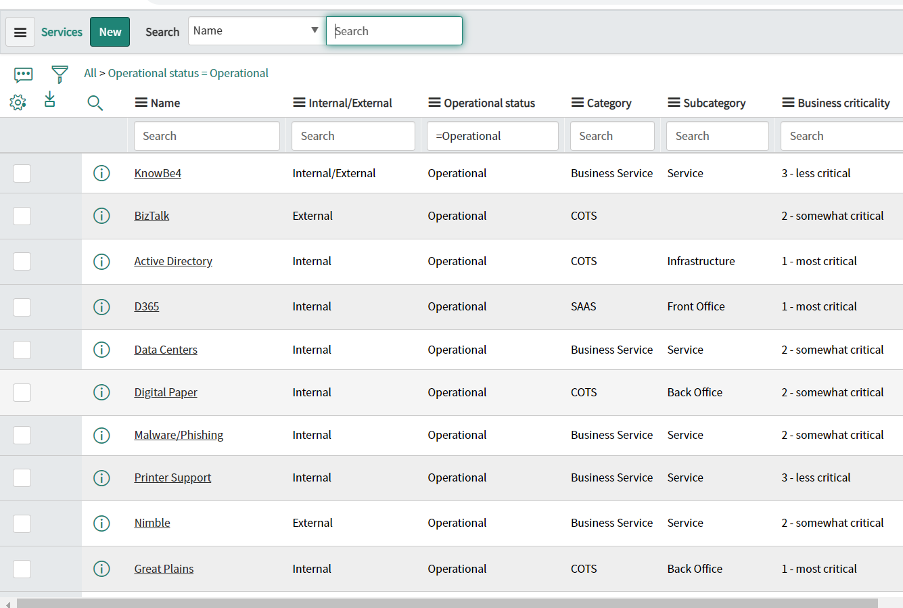The image size is (903, 608).
Task: Sort by Business criticality column header
Action: 843,103
